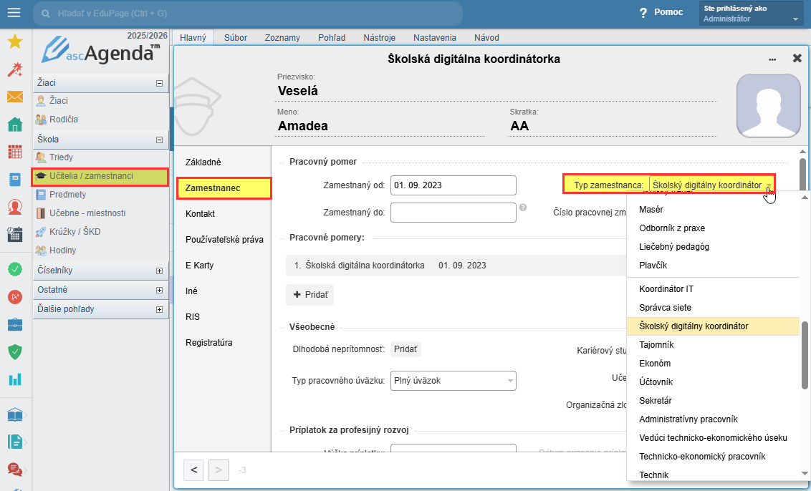This screenshot has height=491, width=811.
Task: Click the Zamestnaný do date field
Action: (453, 213)
